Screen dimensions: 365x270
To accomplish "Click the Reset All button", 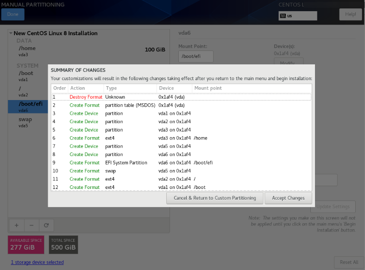I will (349, 262).
